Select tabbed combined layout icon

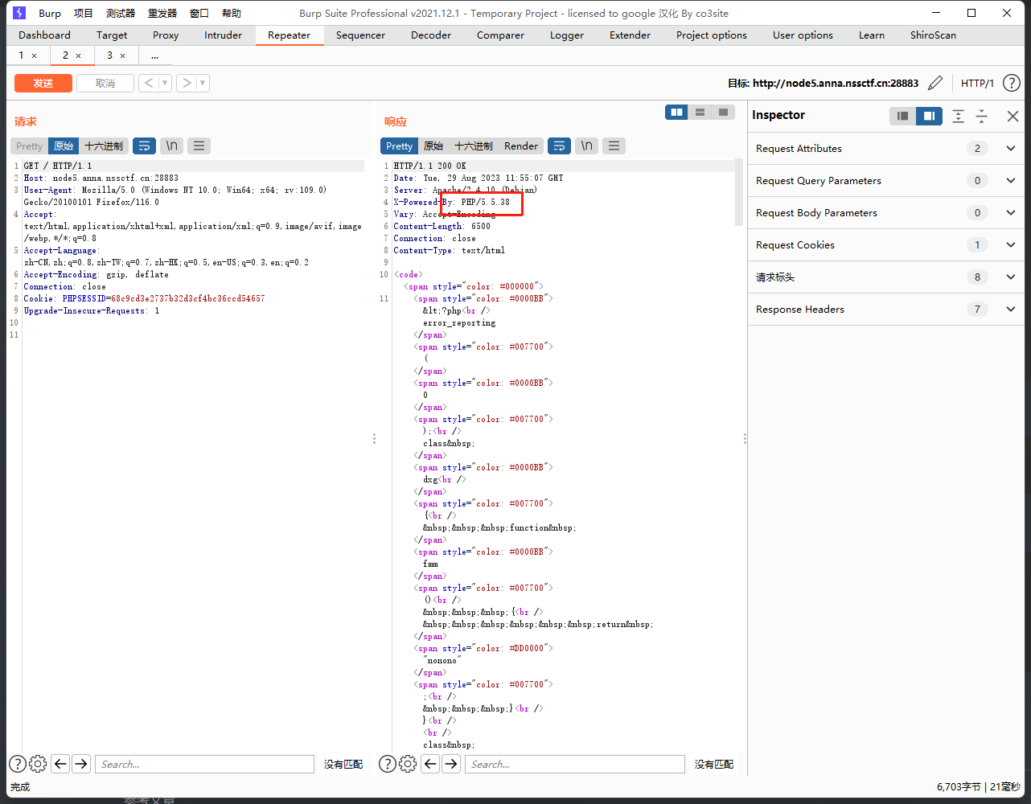coord(723,113)
